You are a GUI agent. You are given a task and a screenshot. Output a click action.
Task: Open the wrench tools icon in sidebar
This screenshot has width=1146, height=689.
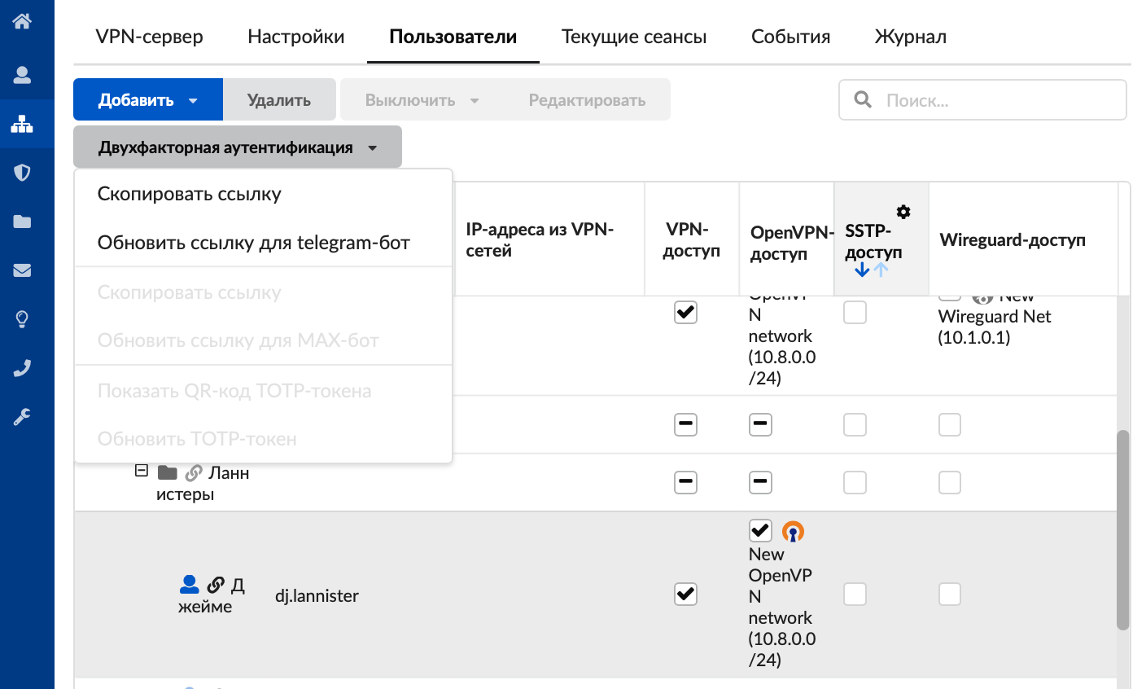22,417
